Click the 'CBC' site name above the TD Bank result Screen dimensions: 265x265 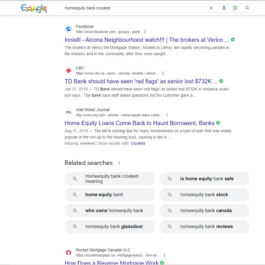(x=80, y=68)
